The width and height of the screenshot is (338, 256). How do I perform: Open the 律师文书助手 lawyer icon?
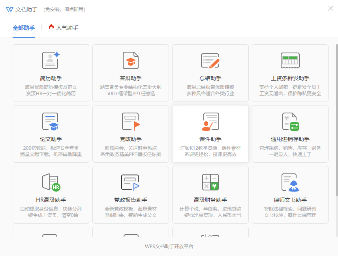(x=290, y=182)
